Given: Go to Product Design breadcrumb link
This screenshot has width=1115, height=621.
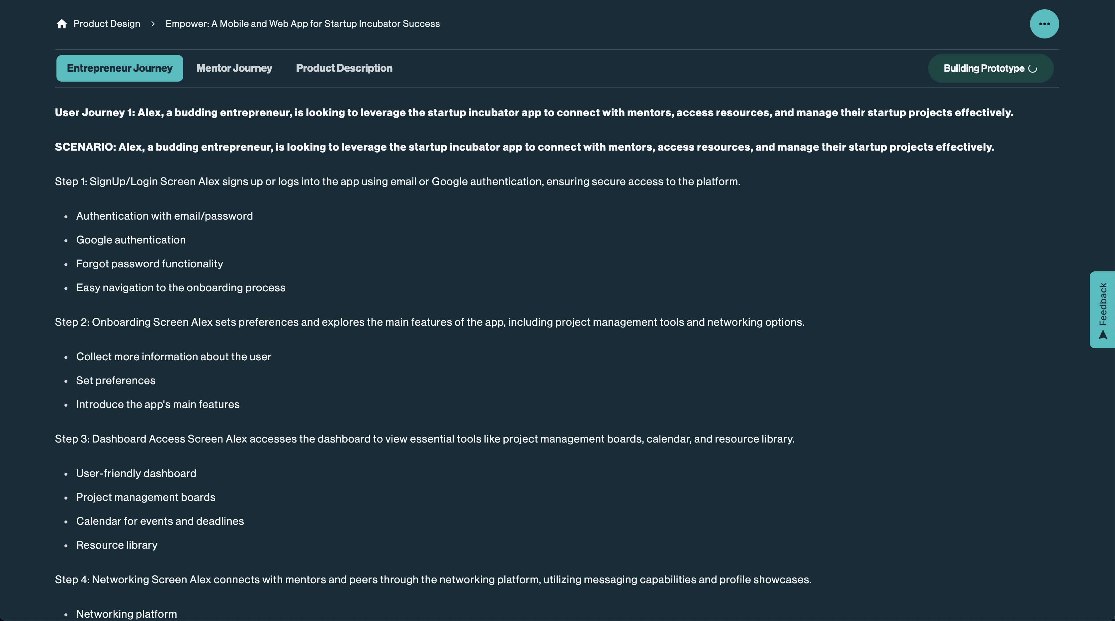Looking at the screenshot, I should (x=107, y=24).
